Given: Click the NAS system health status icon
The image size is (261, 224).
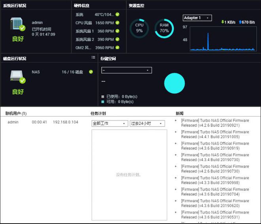Looking at the screenshot, I should pyautogui.click(x=17, y=25).
